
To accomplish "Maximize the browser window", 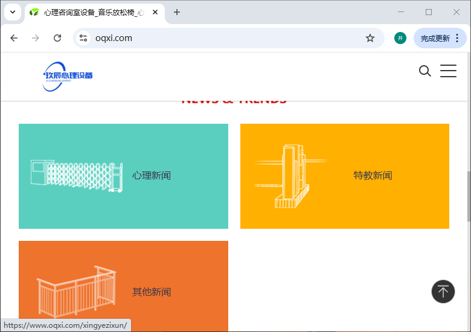I will click(x=429, y=12).
